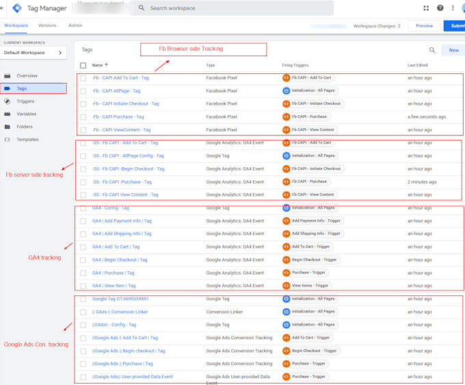
Task: Click the tags table search icon
Action: tap(432, 50)
